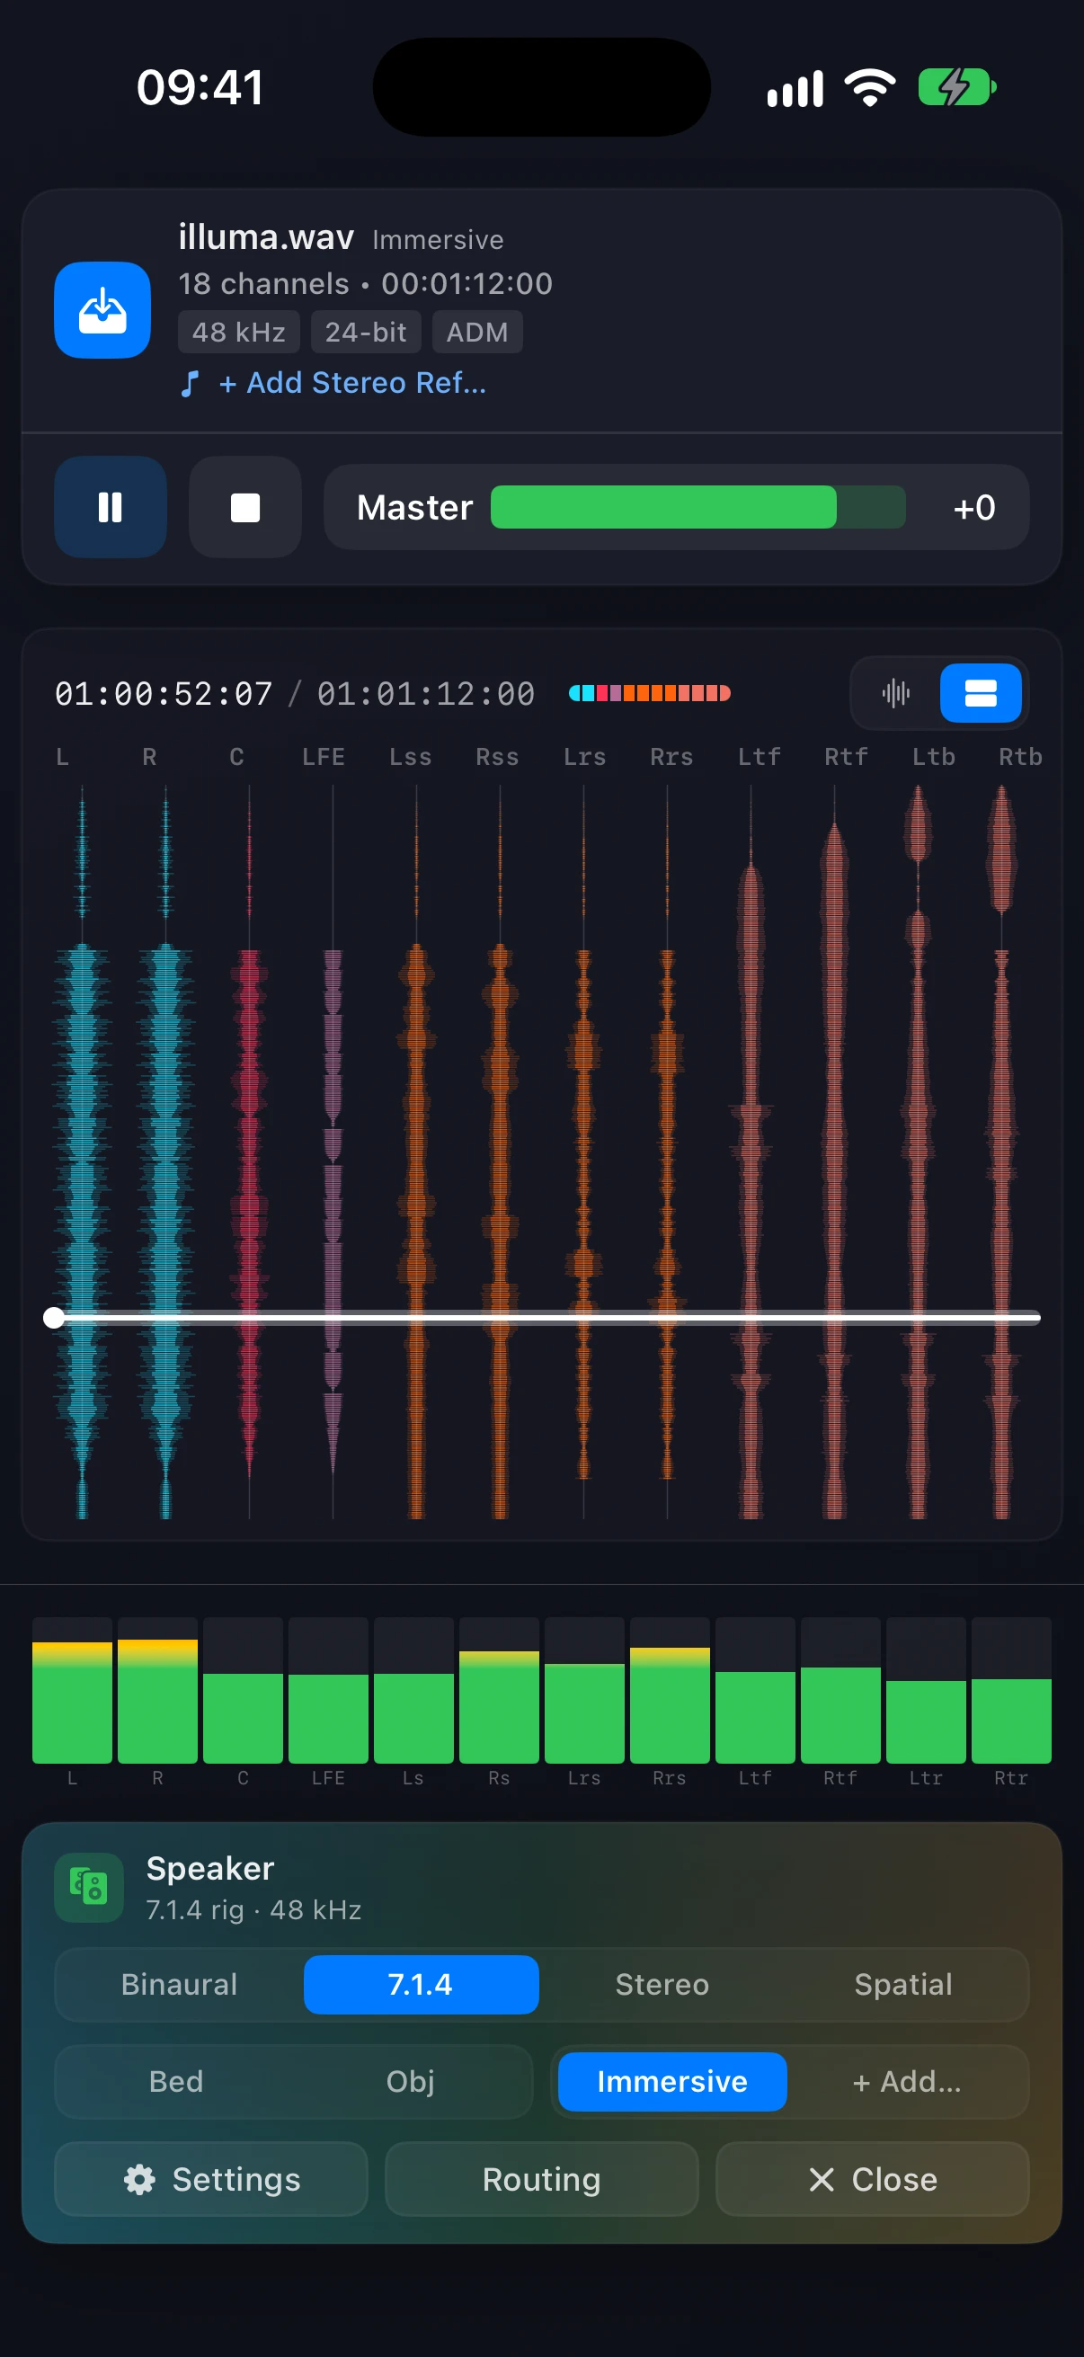Tap the blue import file icon
Viewport: 1084px width, 2357px height.
pos(102,310)
